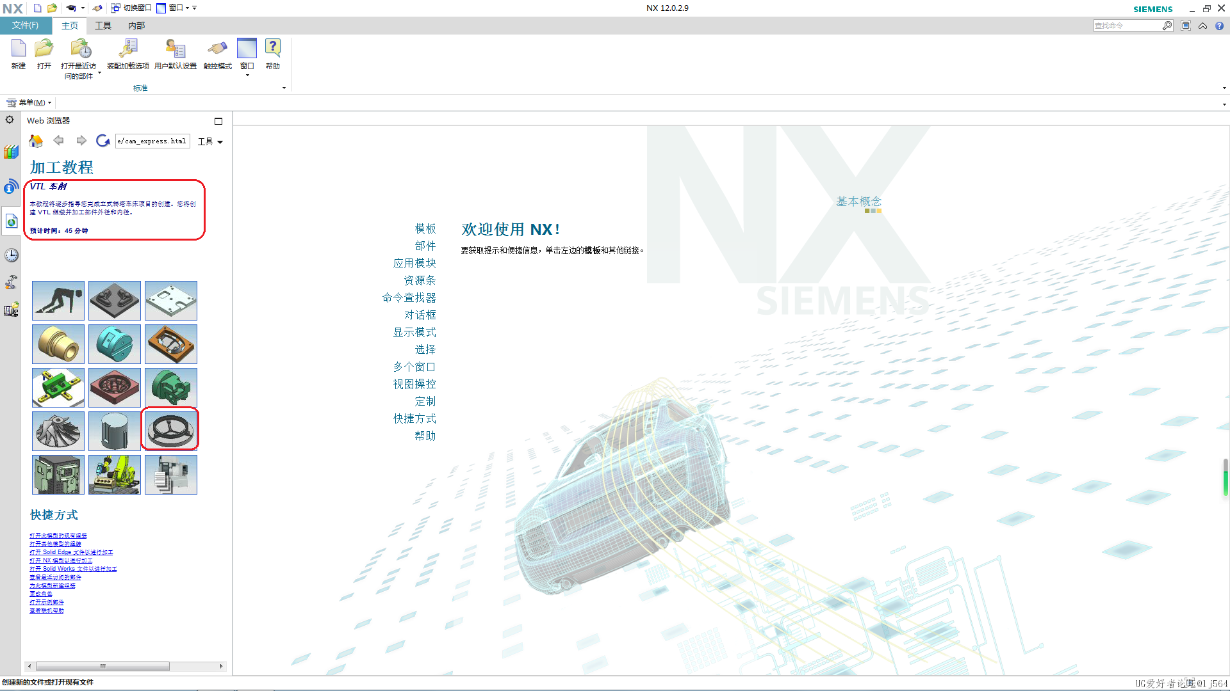Image resolution: width=1230 pixels, height=691 pixels.
Task: Click the web browser home icon
Action: 36,141
